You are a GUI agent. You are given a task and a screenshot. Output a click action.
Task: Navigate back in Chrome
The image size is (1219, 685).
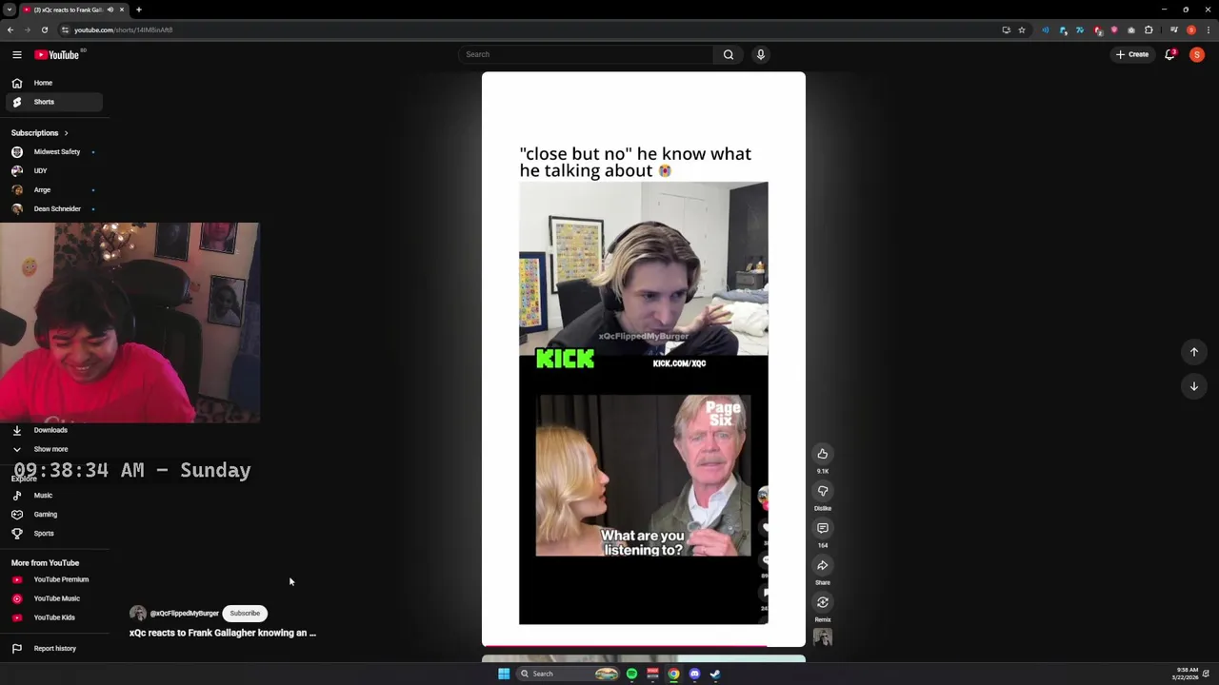[x=10, y=29]
